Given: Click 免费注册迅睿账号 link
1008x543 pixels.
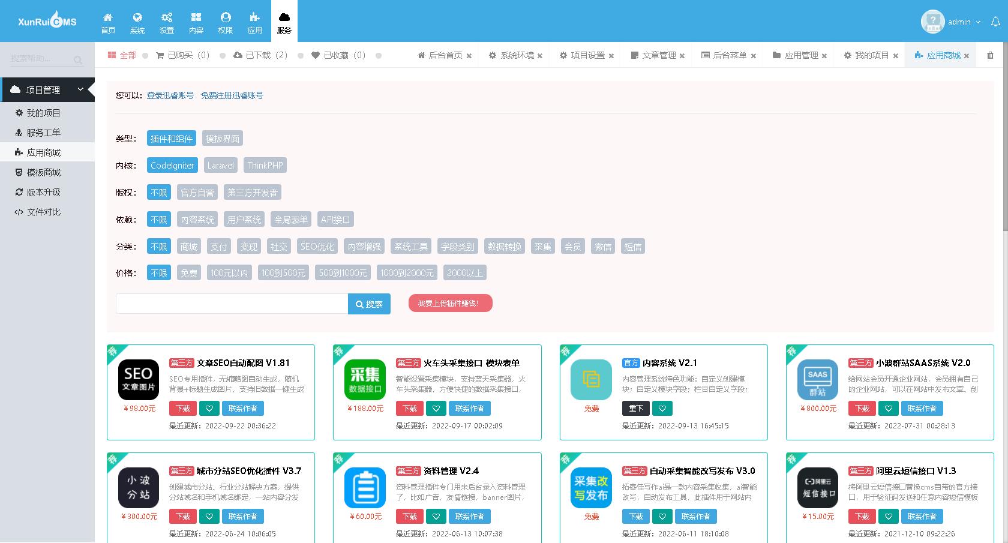Looking at the screenshot, I should click(x=232, y=95).
